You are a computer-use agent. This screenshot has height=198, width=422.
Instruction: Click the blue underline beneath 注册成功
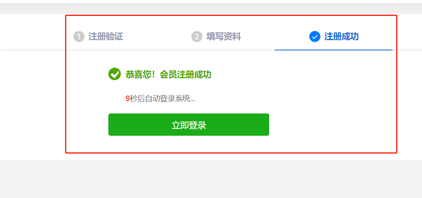coord(334,50)
